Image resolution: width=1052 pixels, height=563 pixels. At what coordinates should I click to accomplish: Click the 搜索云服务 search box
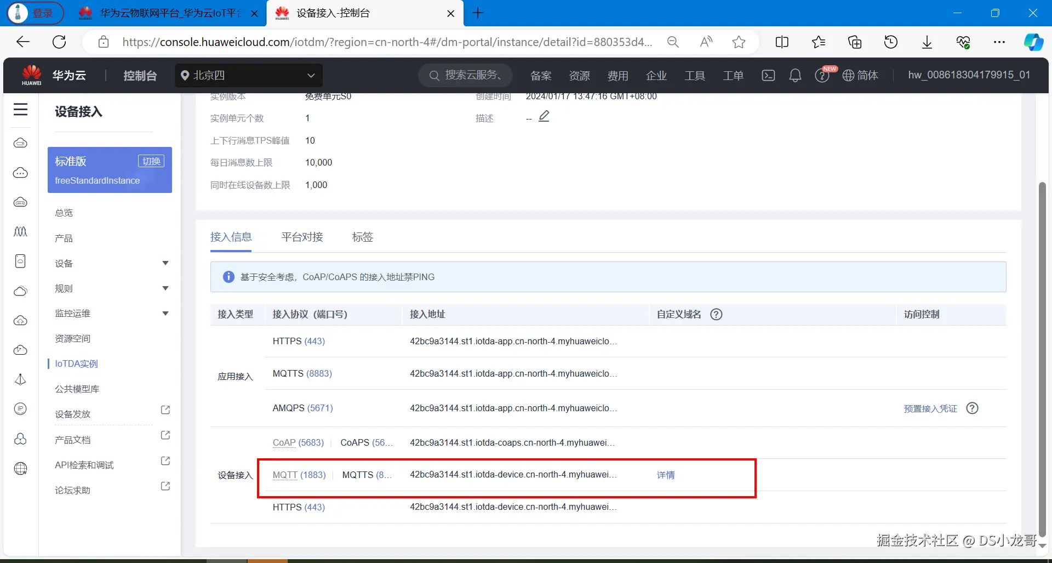click(x=465, y=75)
